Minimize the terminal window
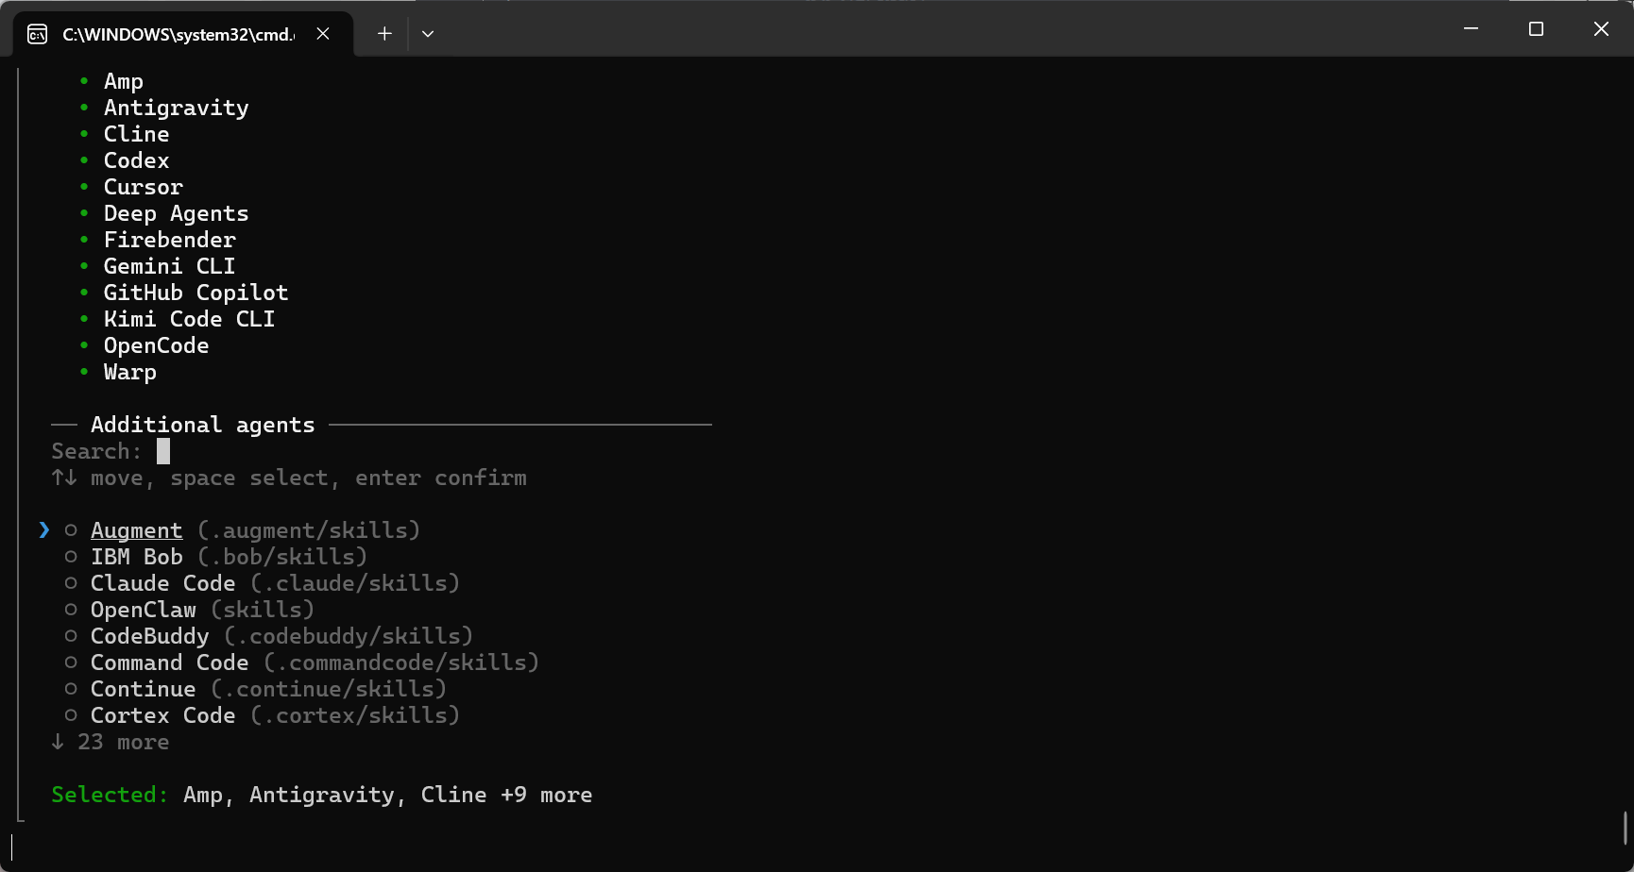 tap(1471, 29)
